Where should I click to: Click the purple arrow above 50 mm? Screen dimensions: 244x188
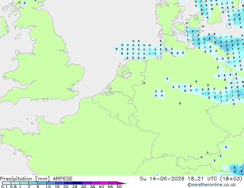pyautogui.click(x=122, y=183)
